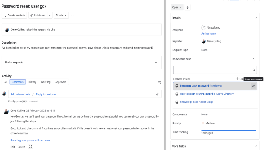The height and width of the screenshot is (150, 264).
Task: Open the Open status dropdown
Action: (177, 7)
